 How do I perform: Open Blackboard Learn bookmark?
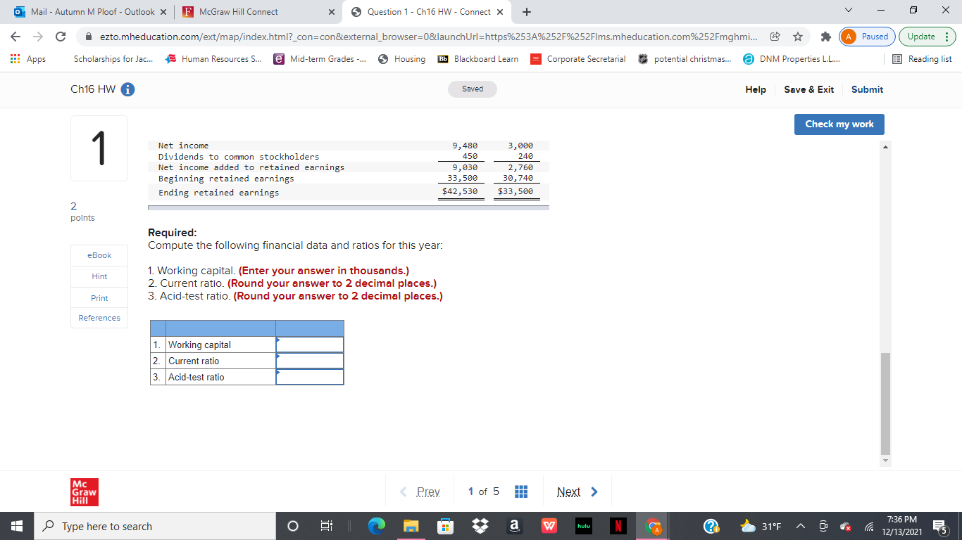478,59
